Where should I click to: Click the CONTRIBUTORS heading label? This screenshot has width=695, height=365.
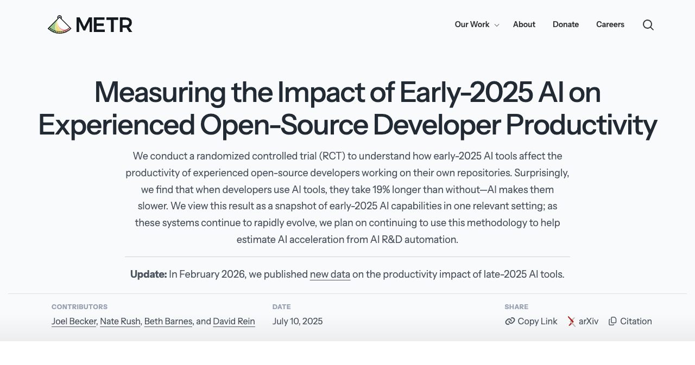click(79, 307)
